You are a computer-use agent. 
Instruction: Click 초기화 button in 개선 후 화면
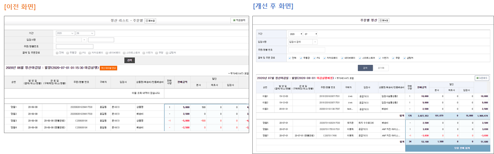(381, 68)
